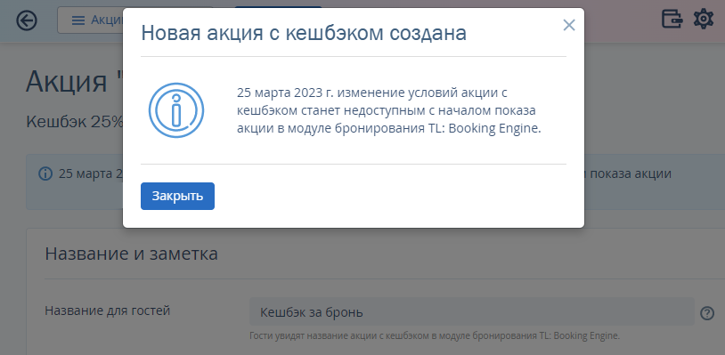Image resolution: width=725 pixels, height=355 pixels.
Task: Click the hint text below the name field
Action: 434,335
